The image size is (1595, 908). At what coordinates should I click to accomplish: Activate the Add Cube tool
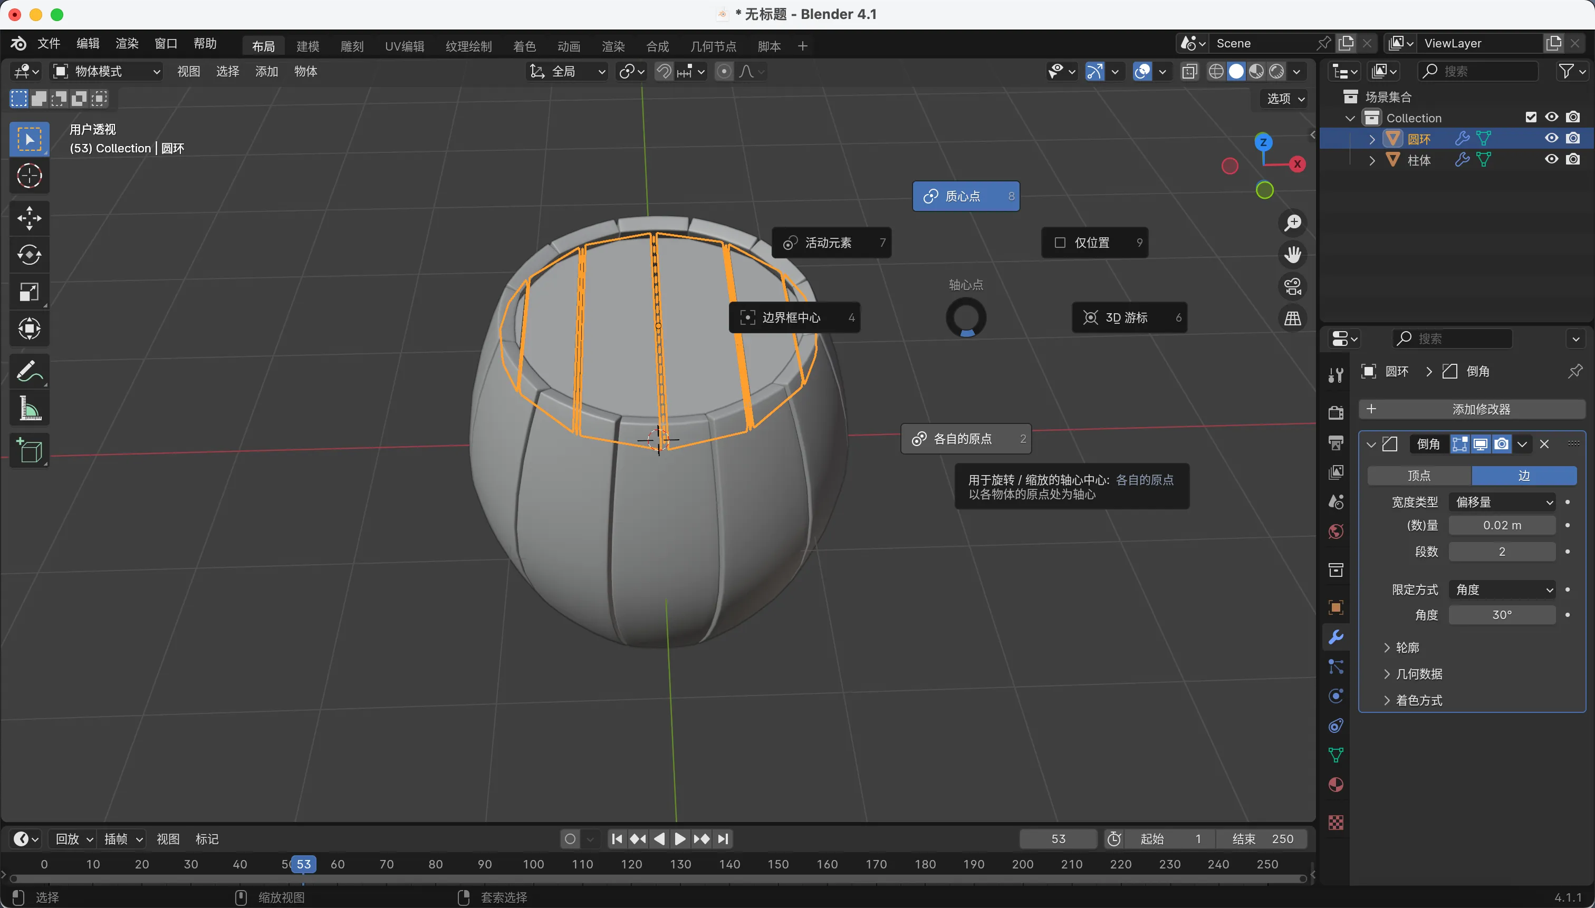tap(30, 450)
